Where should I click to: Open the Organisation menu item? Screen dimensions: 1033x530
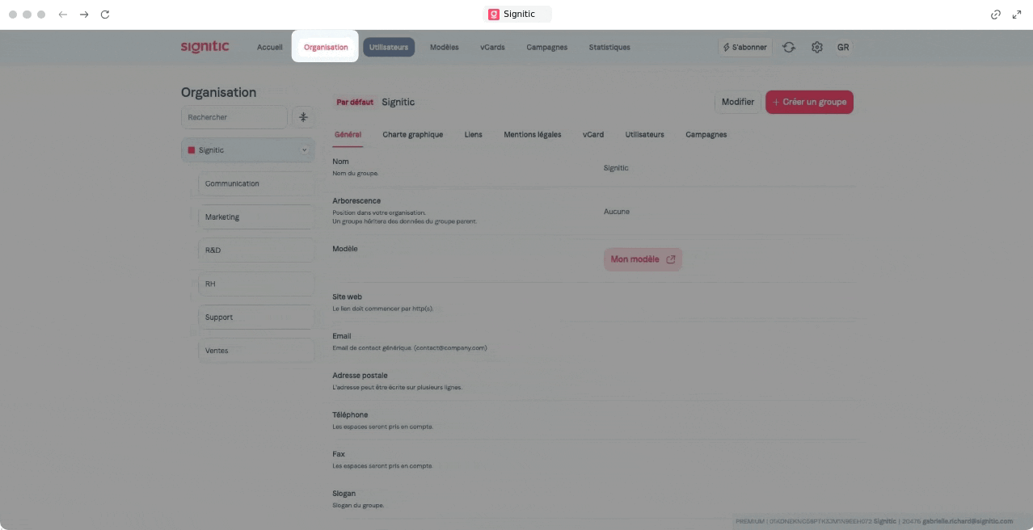[x=326, y=48]
